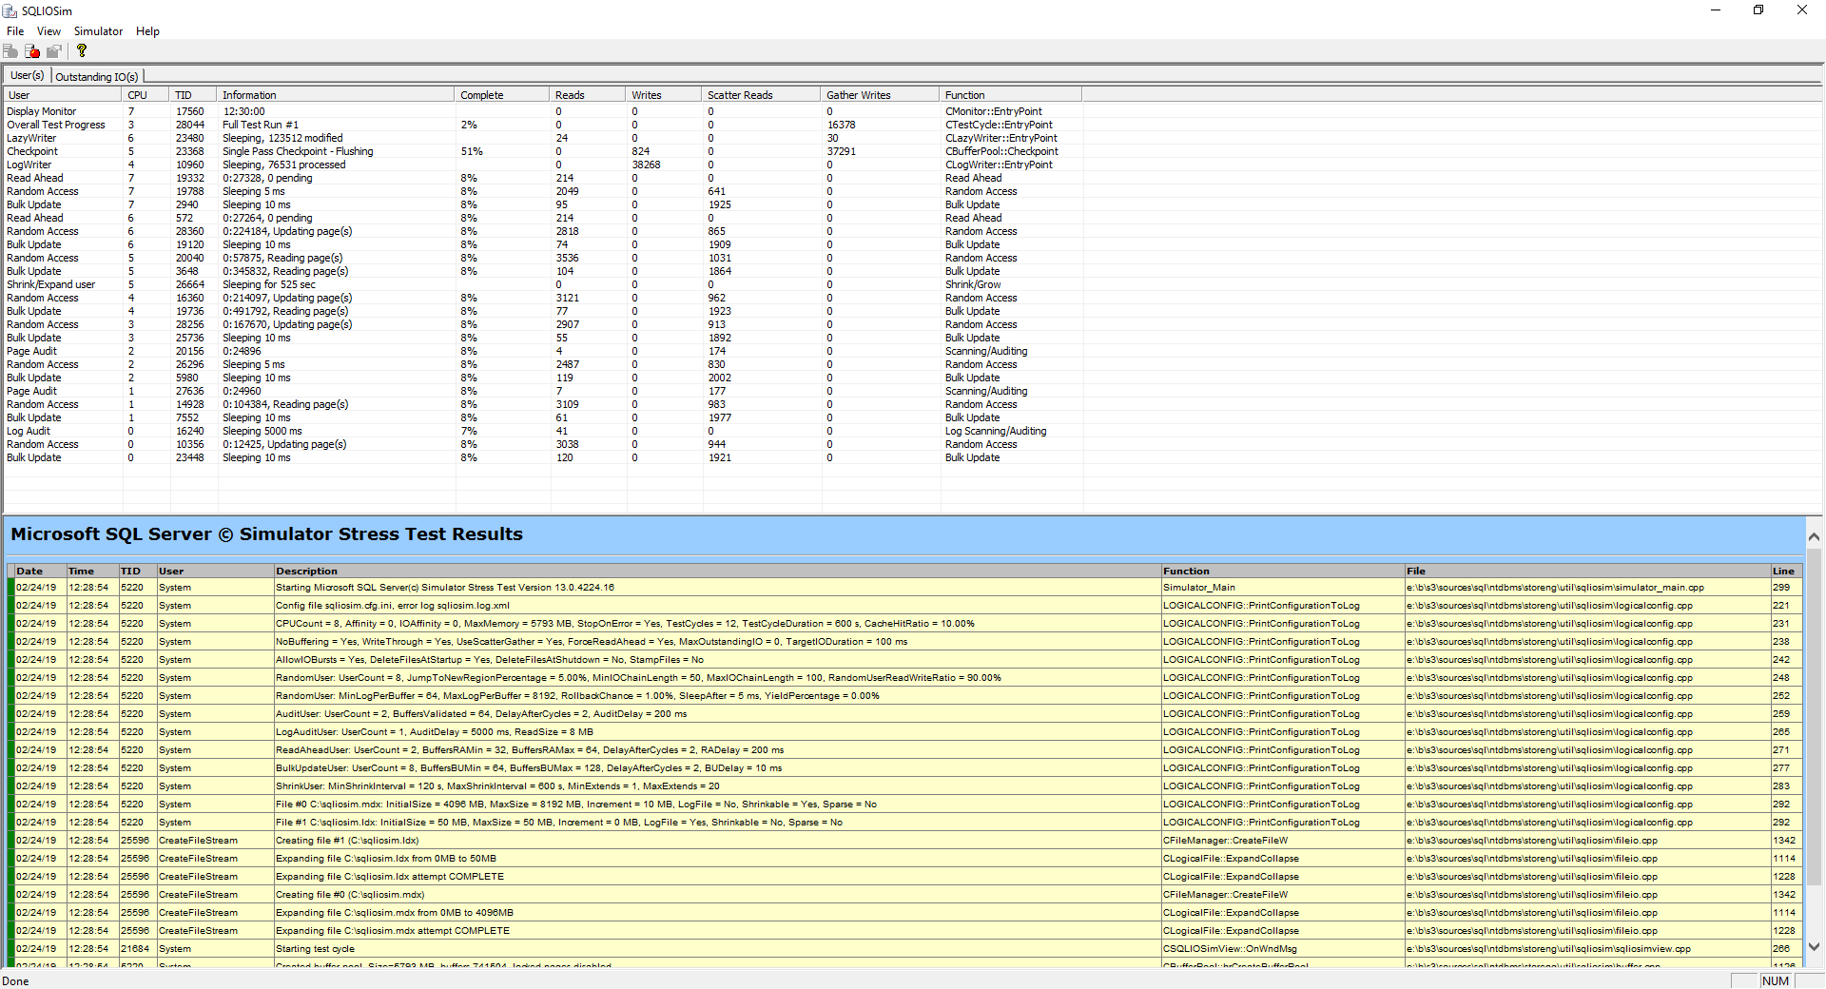
Task: Click the NUM indicator in status bar
Action: (1775, 981)
